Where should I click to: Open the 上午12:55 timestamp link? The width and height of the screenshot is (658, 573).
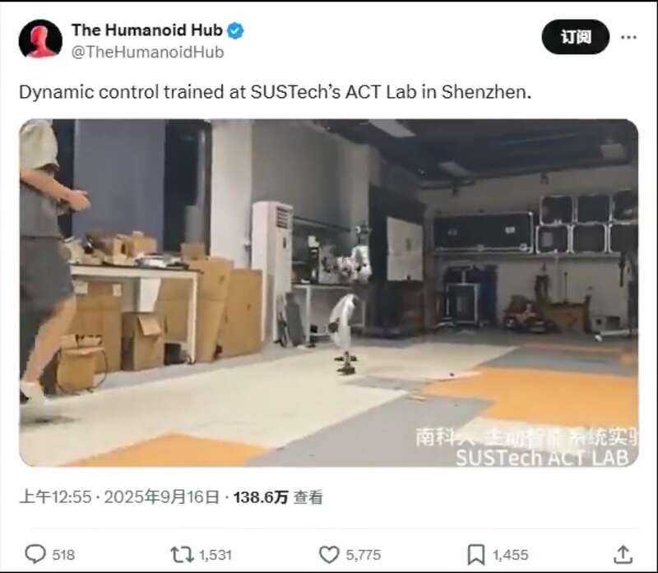[x=55, y=497]
